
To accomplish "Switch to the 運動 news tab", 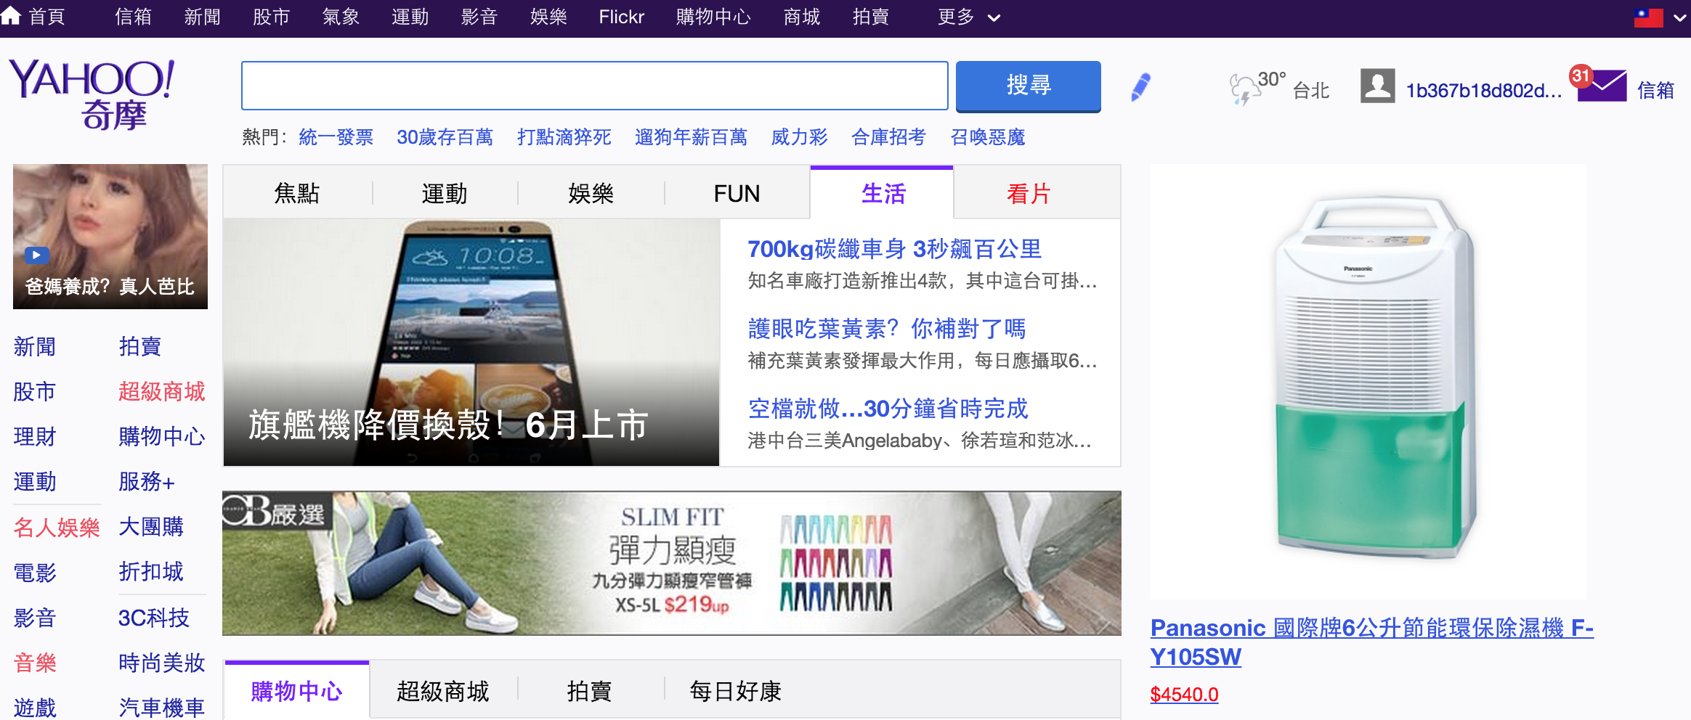I will [x=445, y=193].
